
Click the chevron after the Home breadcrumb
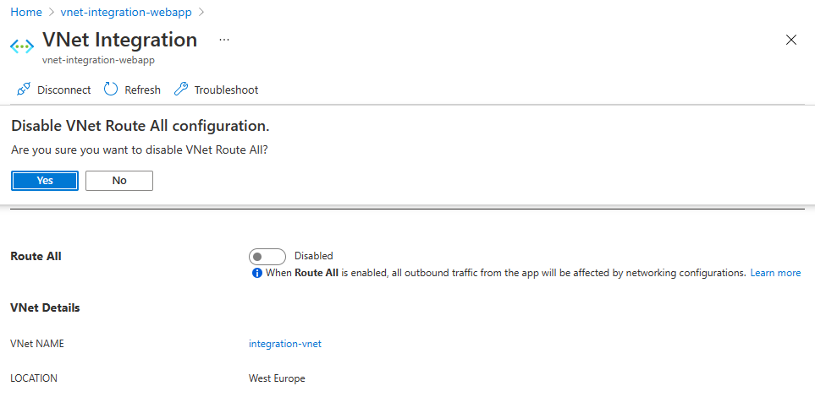(x=52, y=13)
